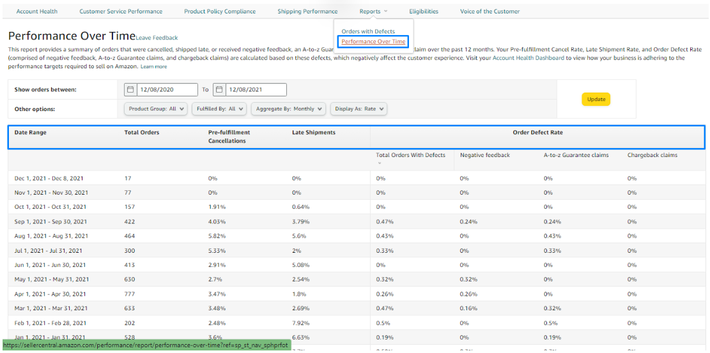Select Orders with Defects menu entry
The image size is (710, 353).
click(x=368, y=31)
